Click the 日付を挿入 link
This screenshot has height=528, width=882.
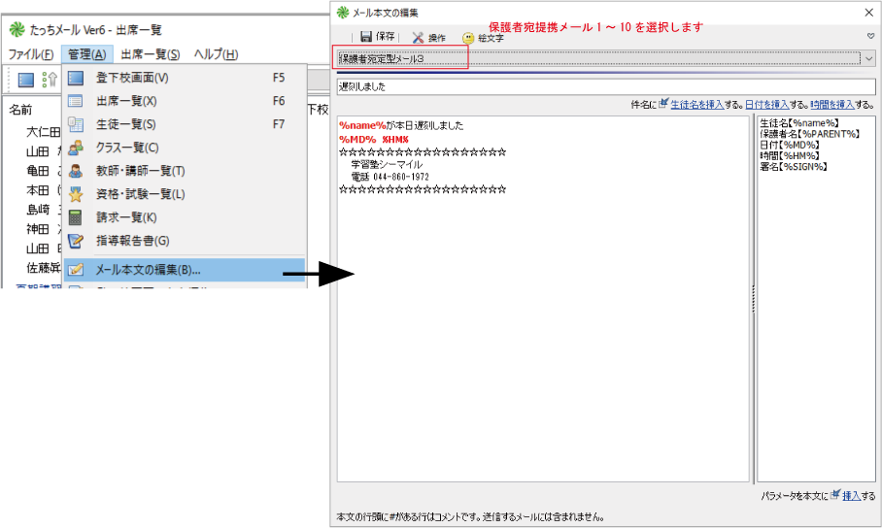pyautogui.click(x=766, y=105)
